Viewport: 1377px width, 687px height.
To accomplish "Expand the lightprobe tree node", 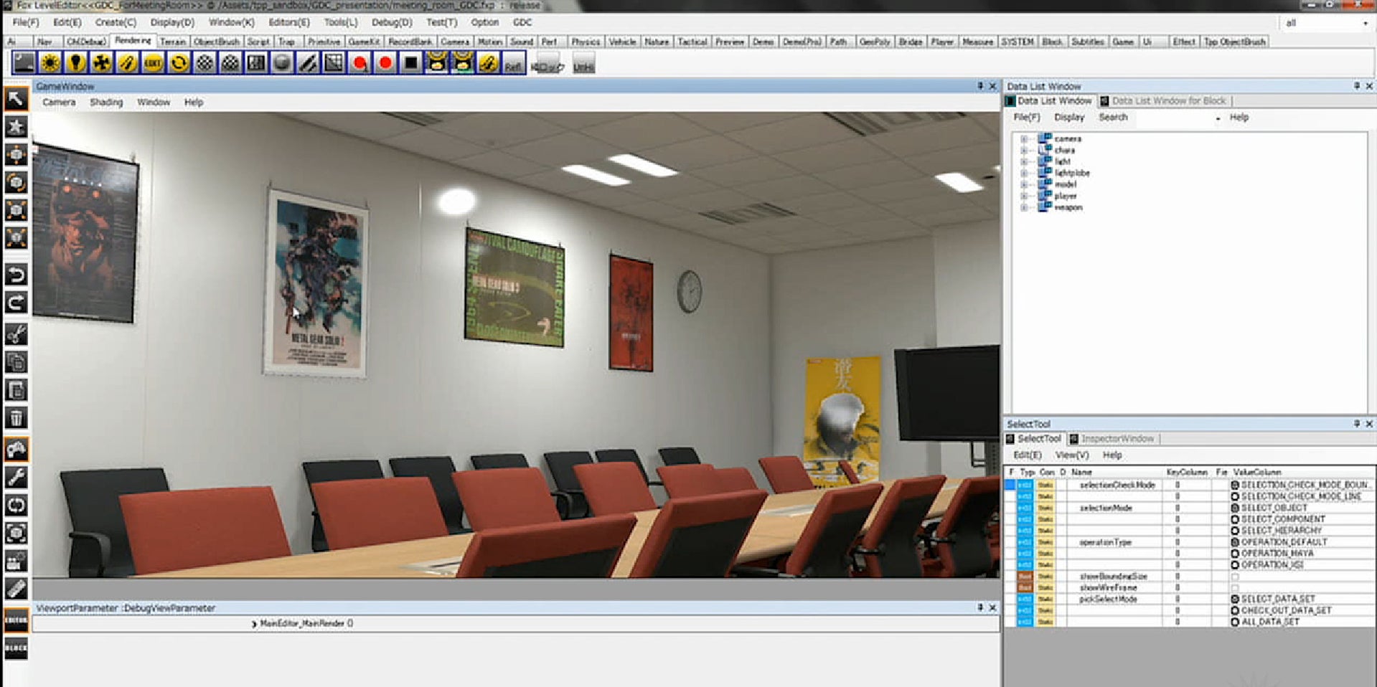I will click(x=1024, y=174).
